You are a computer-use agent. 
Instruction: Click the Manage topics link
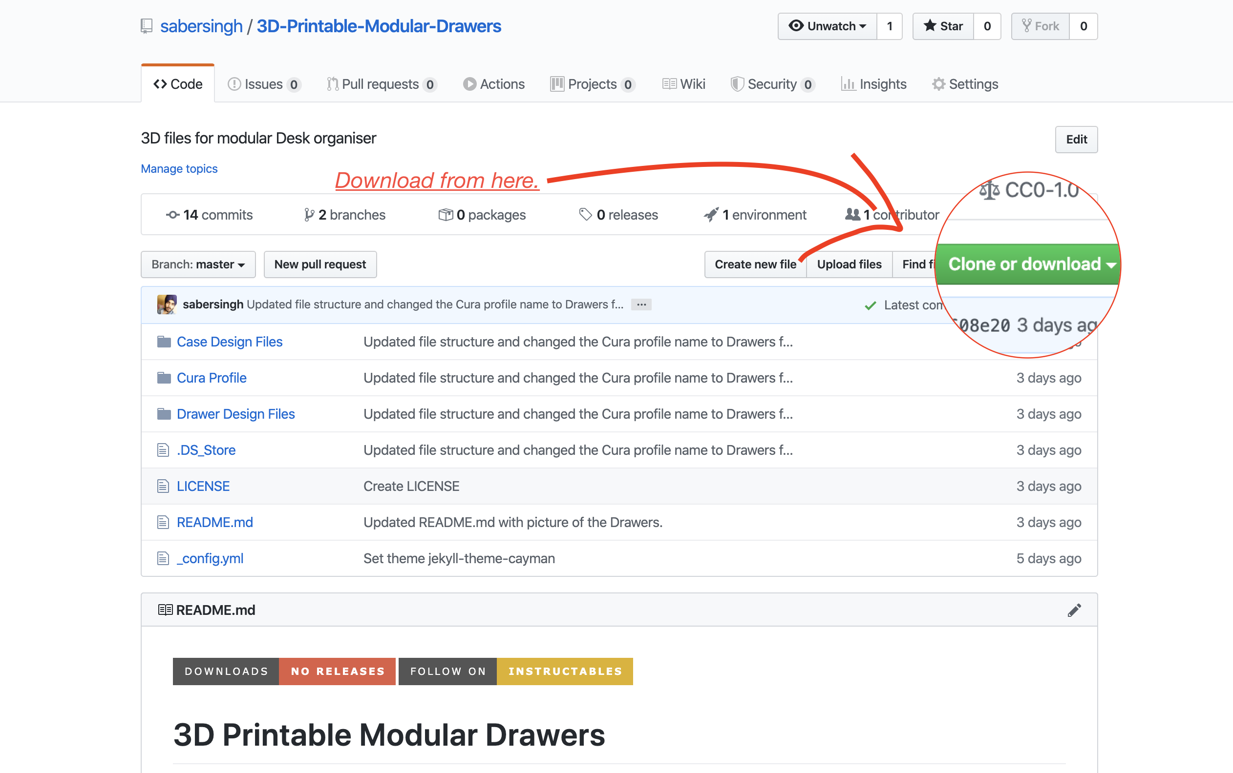tap(179, 168)
